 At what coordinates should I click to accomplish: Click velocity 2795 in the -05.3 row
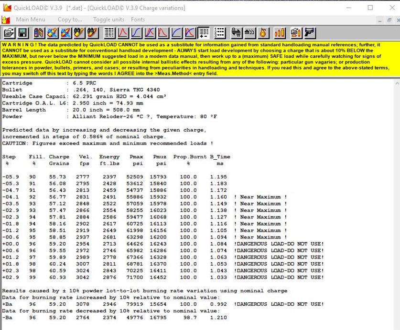(83, 184)
